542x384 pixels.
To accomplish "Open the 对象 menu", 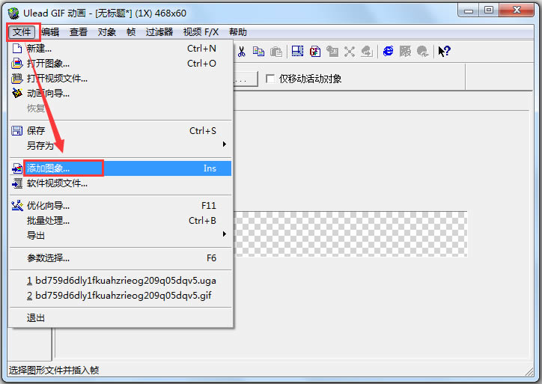I will click(x=107, y=32).
